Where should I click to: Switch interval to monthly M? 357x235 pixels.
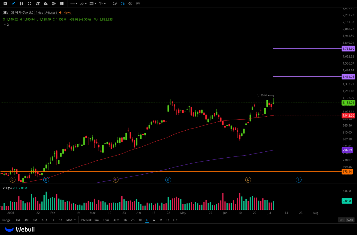(161, 220)
